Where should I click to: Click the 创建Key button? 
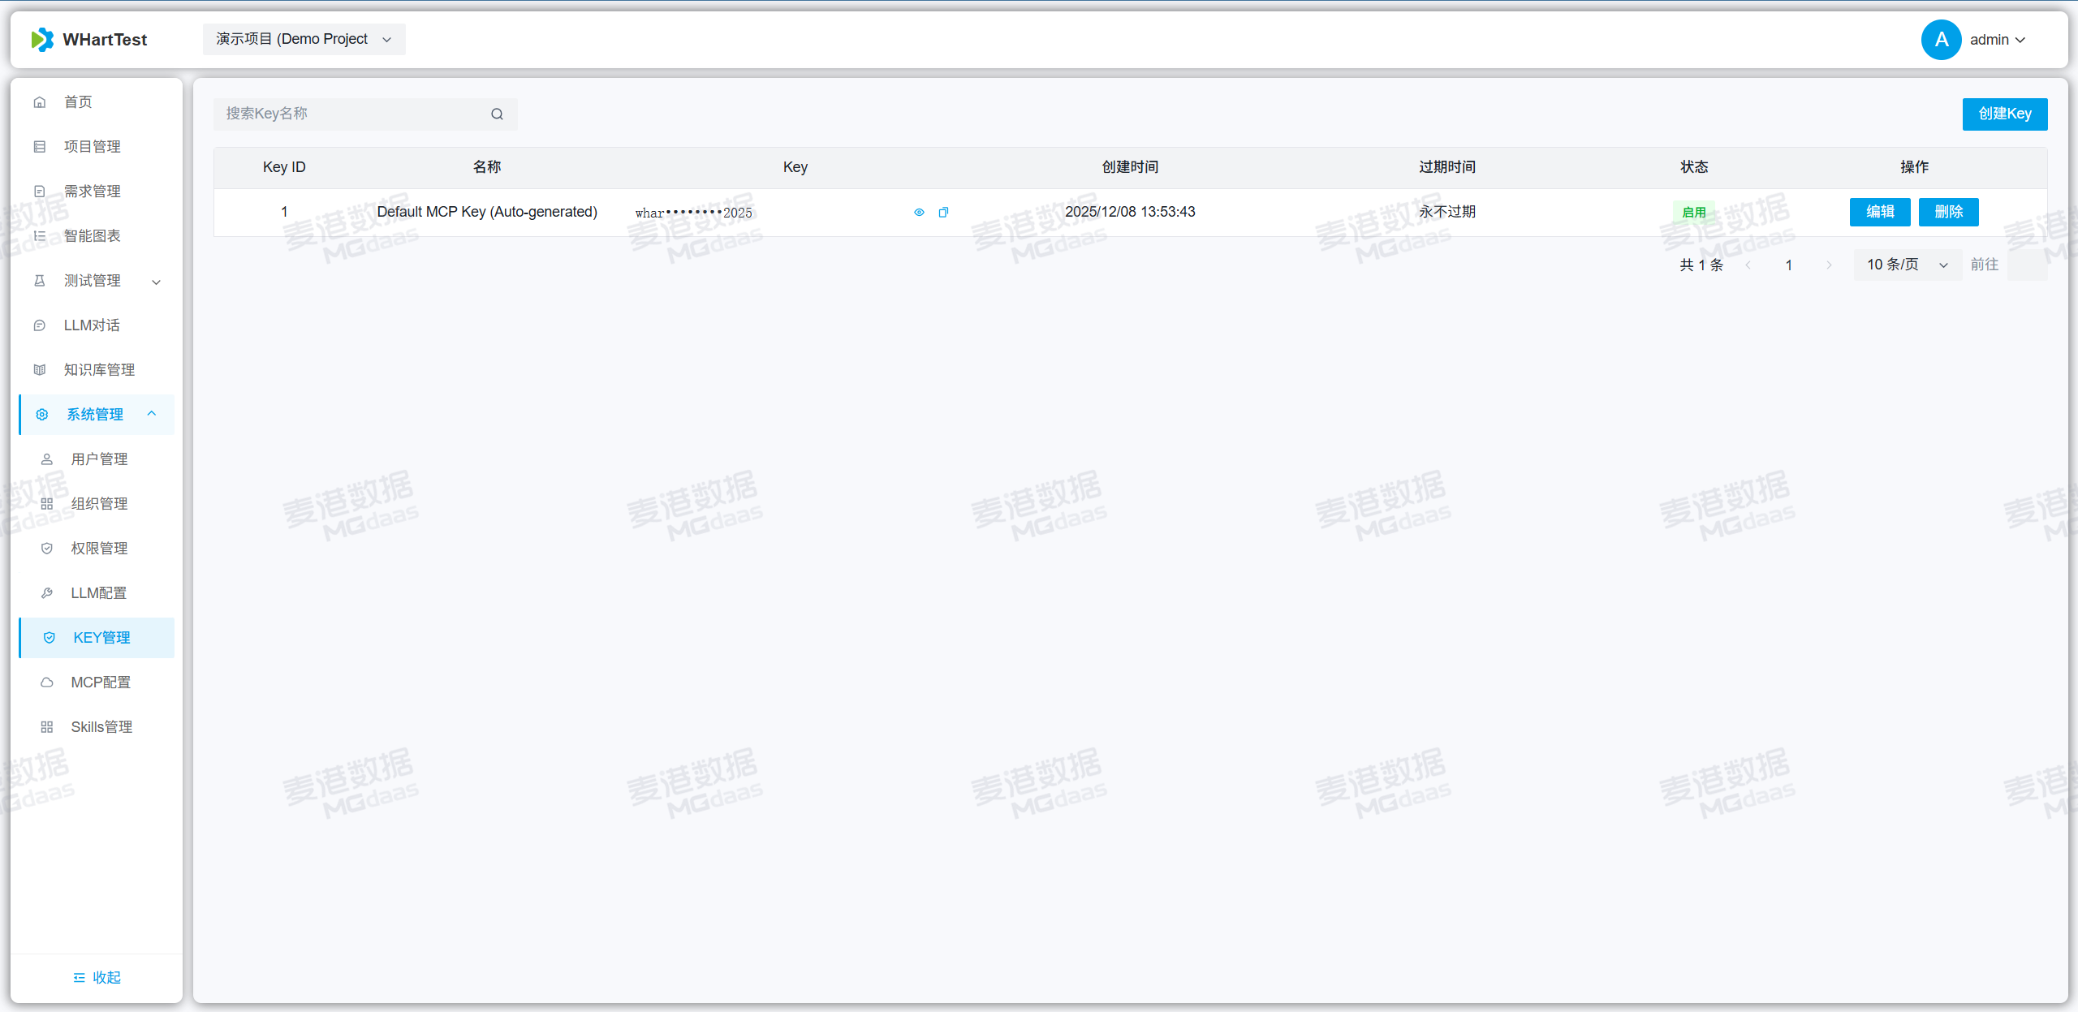[x=2004, y=114]
